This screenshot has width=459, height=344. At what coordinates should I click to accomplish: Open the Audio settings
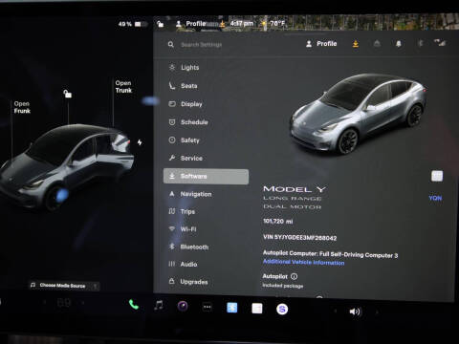[x=183, y=264]
